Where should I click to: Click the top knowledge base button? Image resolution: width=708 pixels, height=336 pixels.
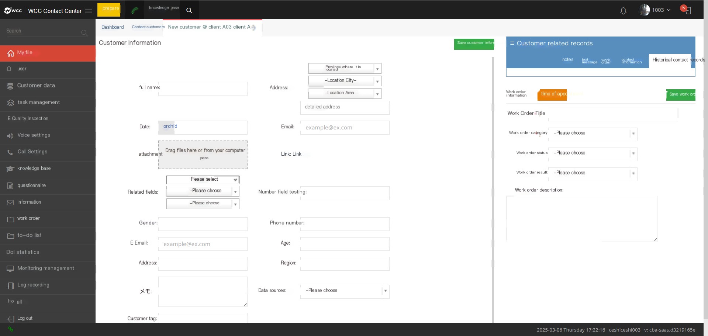[164, 8]
